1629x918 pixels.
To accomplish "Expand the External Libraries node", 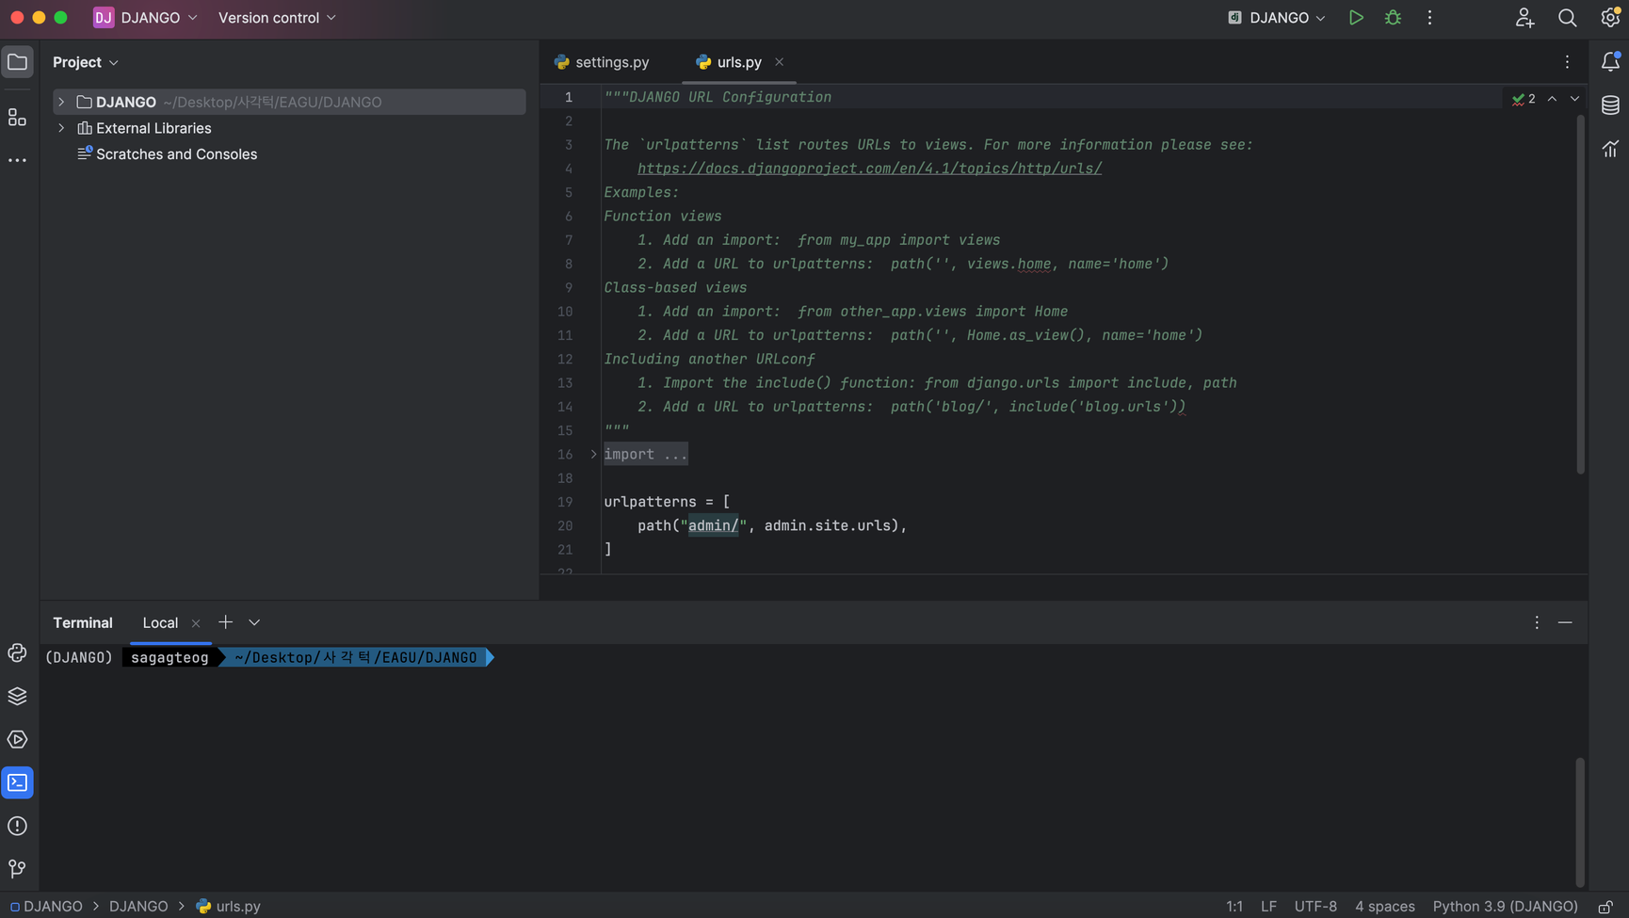I will (x=61, y=128).
